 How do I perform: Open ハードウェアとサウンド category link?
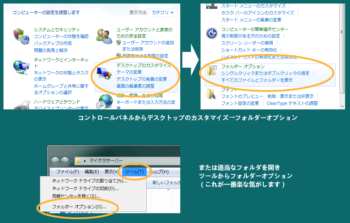point(57,102)
